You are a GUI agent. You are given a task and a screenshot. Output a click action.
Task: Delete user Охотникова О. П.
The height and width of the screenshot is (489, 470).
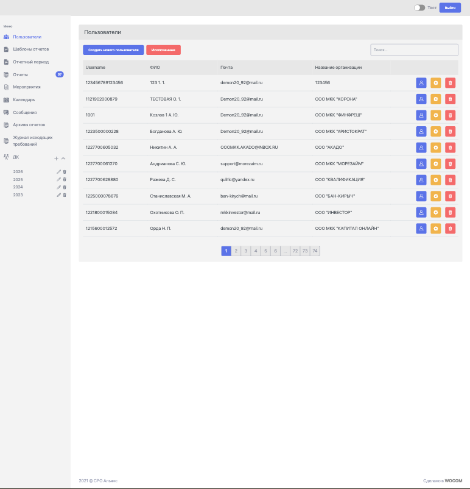click(450, 212)
